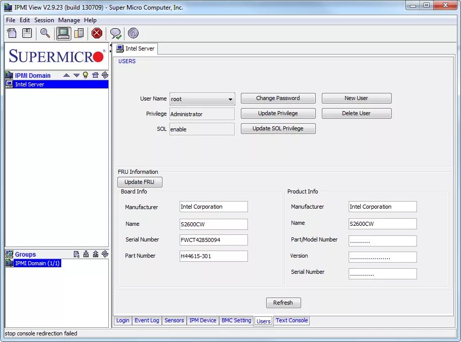Viewport: 461px width, 342px height.
Task: Switch to the Event Log tab
Action: coord(147,320)
